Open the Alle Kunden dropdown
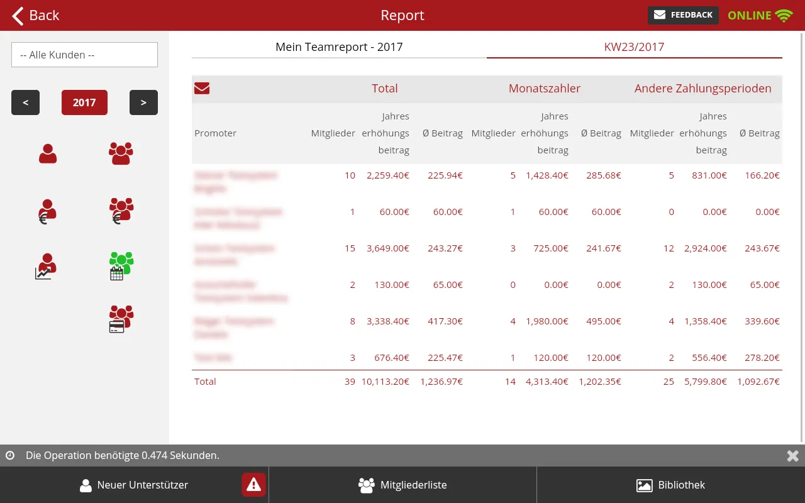805x503 pixels. click(84, 55)
